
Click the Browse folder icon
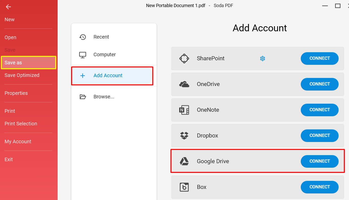(x=83, y=97)
